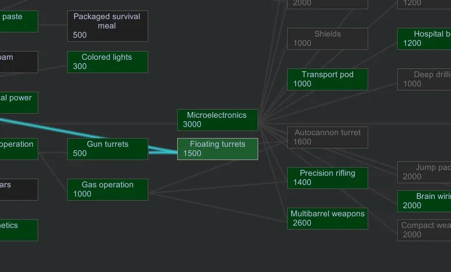
Task: Select the node ending in 'netics'
Action: tap(19, 230)
